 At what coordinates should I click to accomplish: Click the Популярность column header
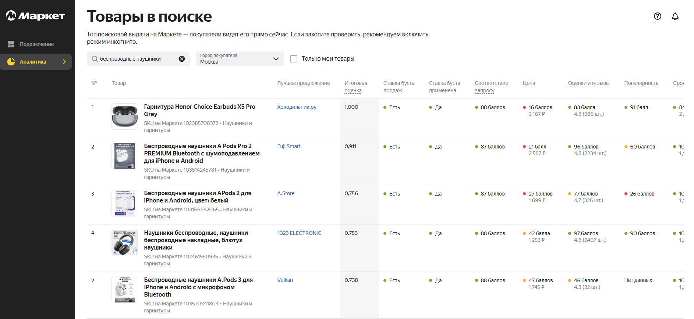(641, 83)
